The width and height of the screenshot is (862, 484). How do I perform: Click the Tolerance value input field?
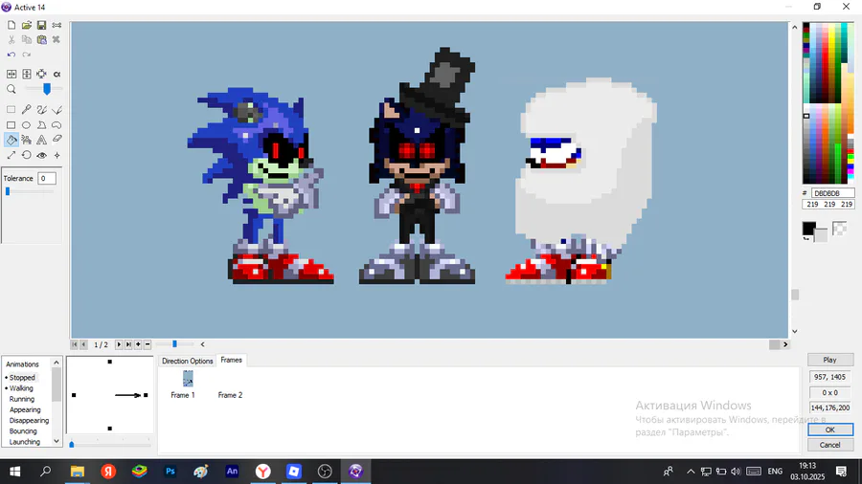[47, 178]
